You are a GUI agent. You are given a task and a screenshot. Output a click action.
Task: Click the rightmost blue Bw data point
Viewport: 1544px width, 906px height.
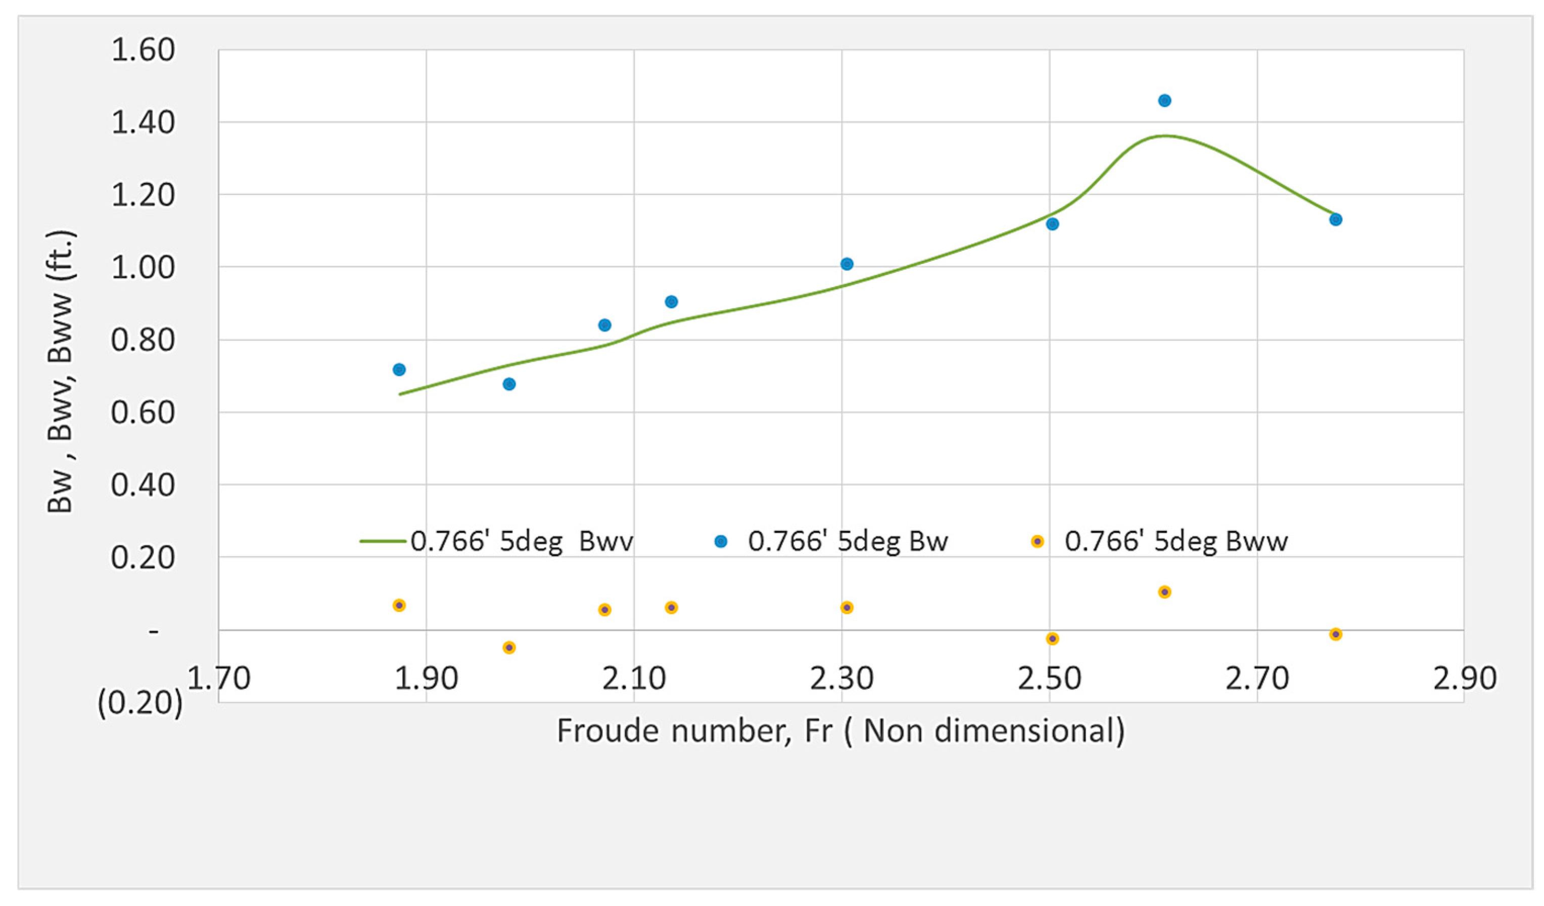point(1336,219)
